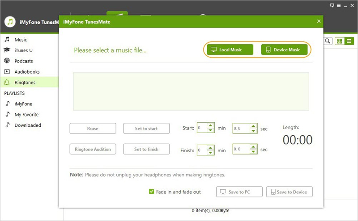The width and height of the screenshot is (358, 221).
Task: Minimize the TunesMate main window
Action: click(x=345, y=6)
